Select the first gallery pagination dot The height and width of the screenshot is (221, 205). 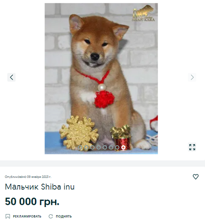(x=80, y=147)
